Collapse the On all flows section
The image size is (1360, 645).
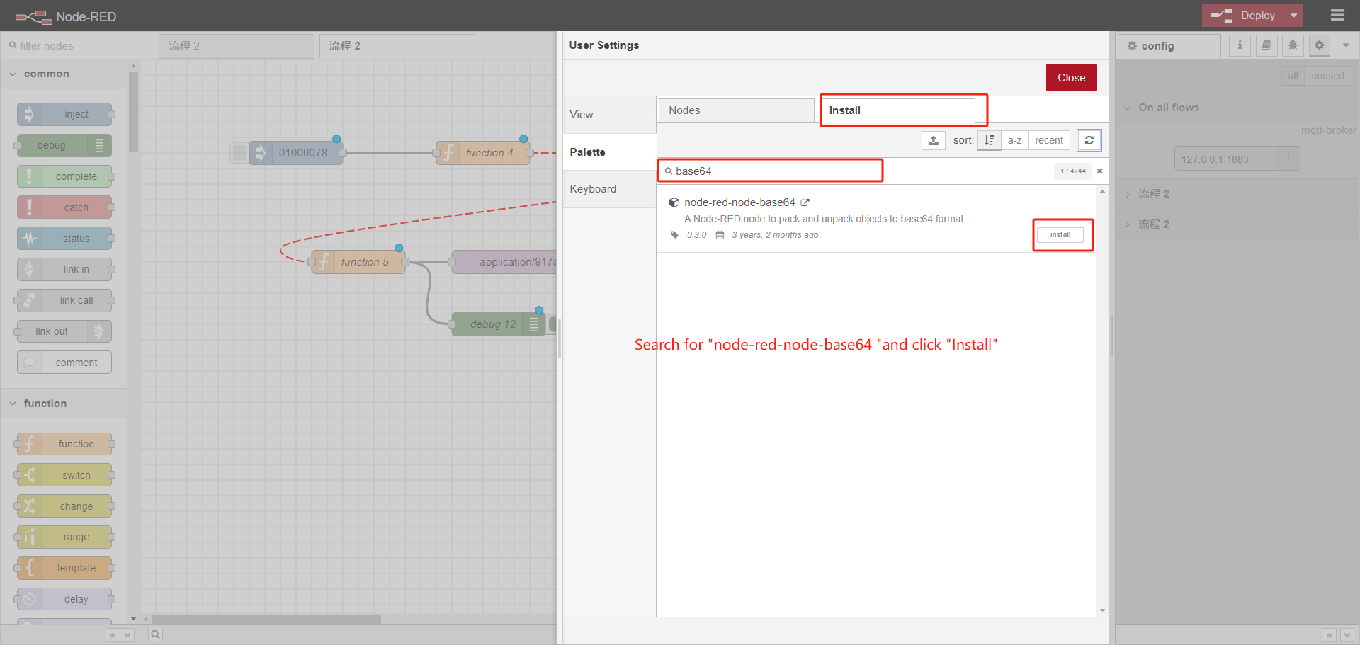pyautogui.click(x=1237, y=108)
